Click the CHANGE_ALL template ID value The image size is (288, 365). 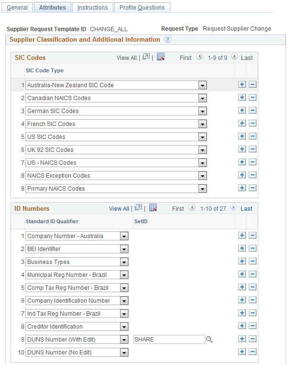pyautogui.click(x=109, y=29)
